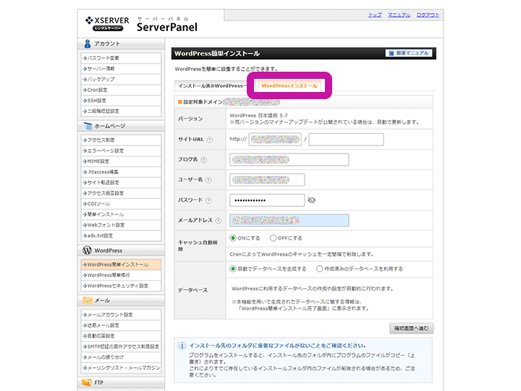This screenshot has height=391, width=521.
Task: Switch to WordPressインストール tab
Action: [289, 85]
